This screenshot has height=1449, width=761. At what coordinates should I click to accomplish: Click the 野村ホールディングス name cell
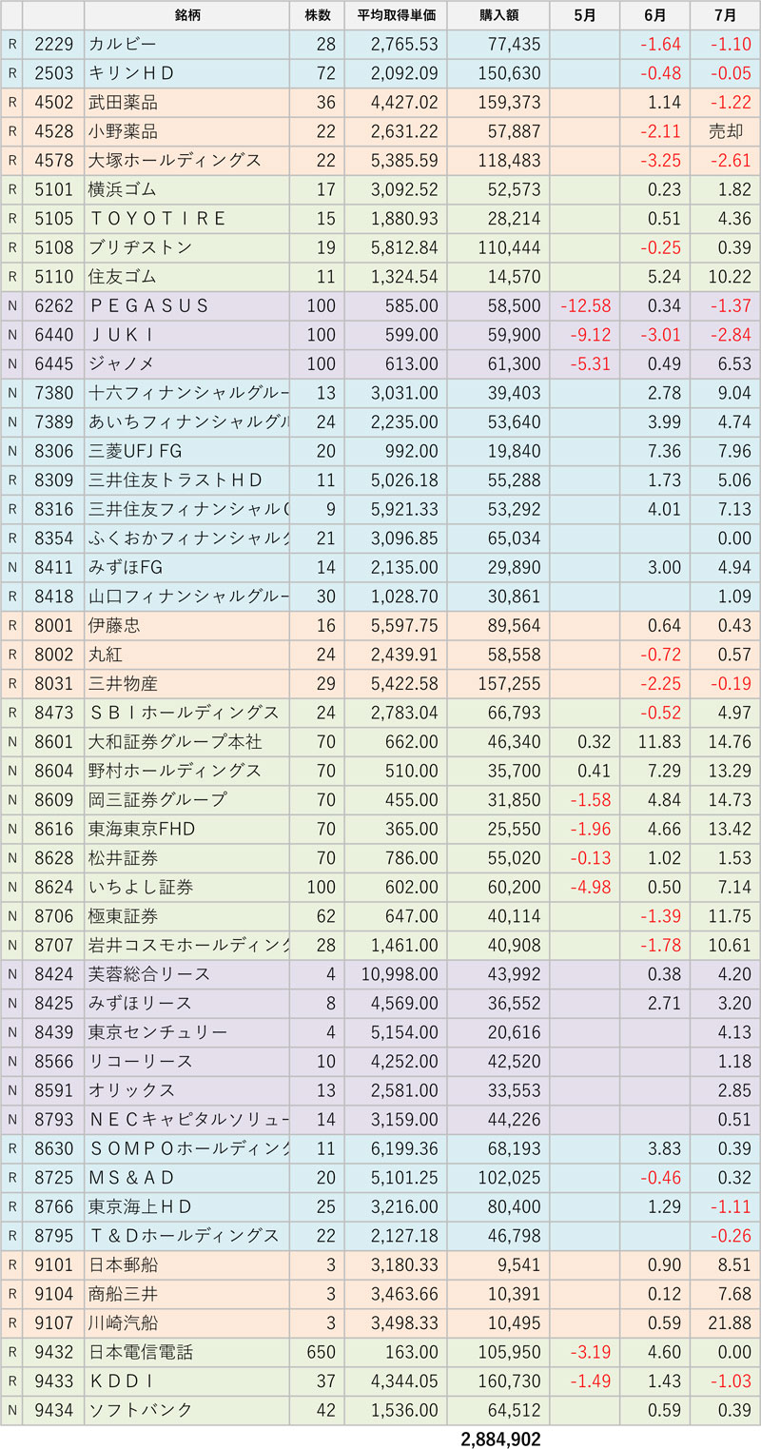[x=186, y=771]
